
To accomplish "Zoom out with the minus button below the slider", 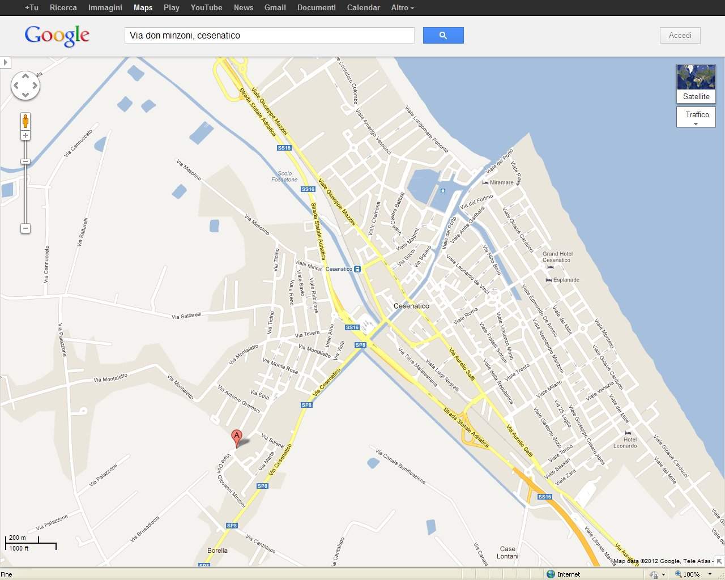I will click(x=25, y=228).
